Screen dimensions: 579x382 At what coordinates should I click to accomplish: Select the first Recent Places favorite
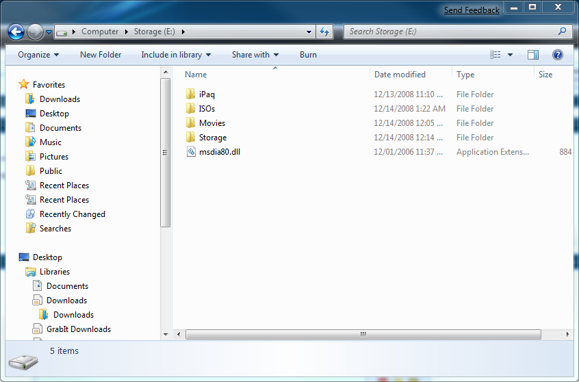(x=64, y=186)
